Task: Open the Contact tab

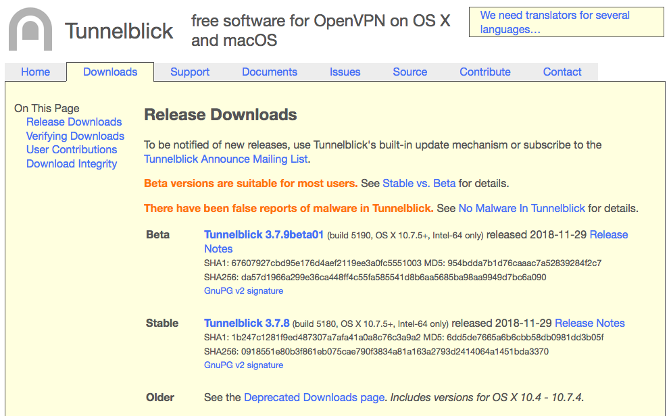Action: coord(562,72)
